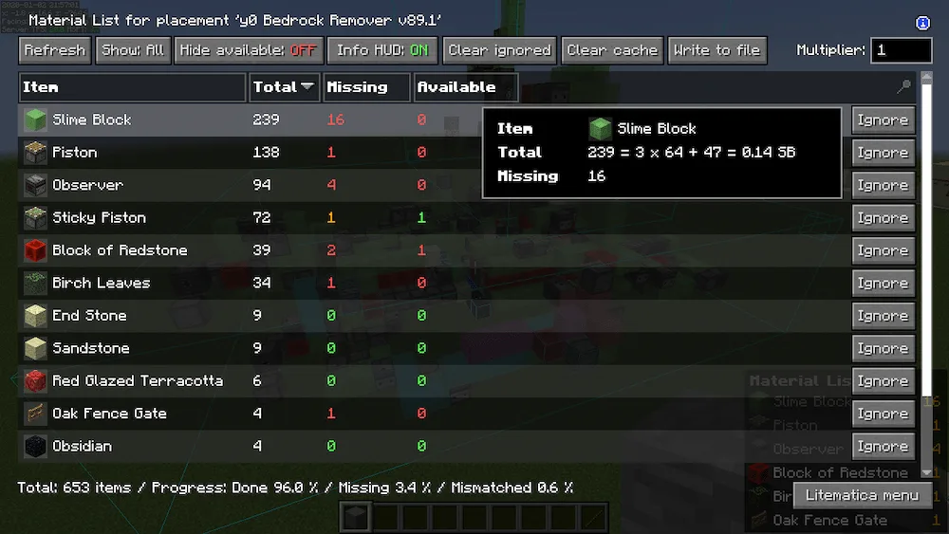The width and height of the screenshot is (949, 534).
Task: Open the Litematica menu
Action: [862, 495]
